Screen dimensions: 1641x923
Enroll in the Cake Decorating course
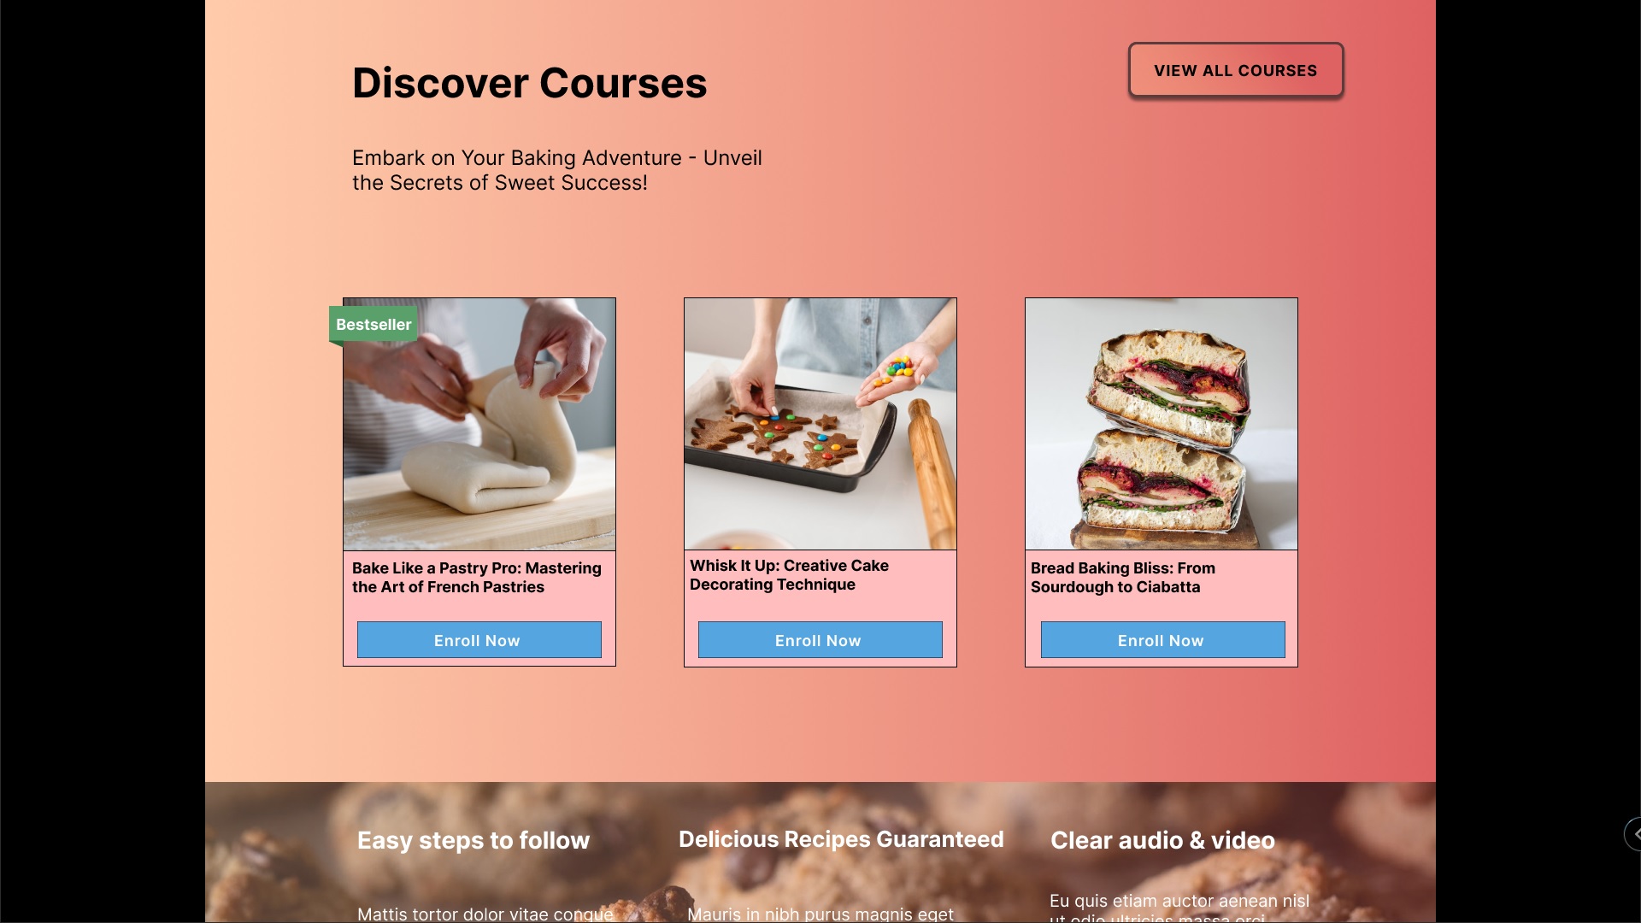point(820,640)
